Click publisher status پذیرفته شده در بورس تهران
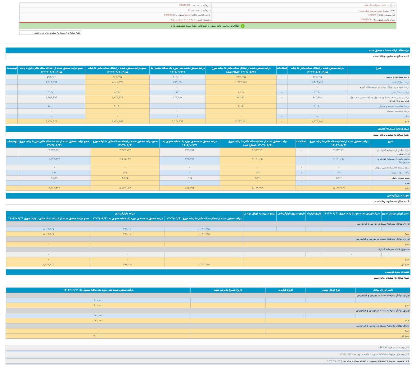The width and height of the screenshot is (416, 371). click(x=183, y=19)
